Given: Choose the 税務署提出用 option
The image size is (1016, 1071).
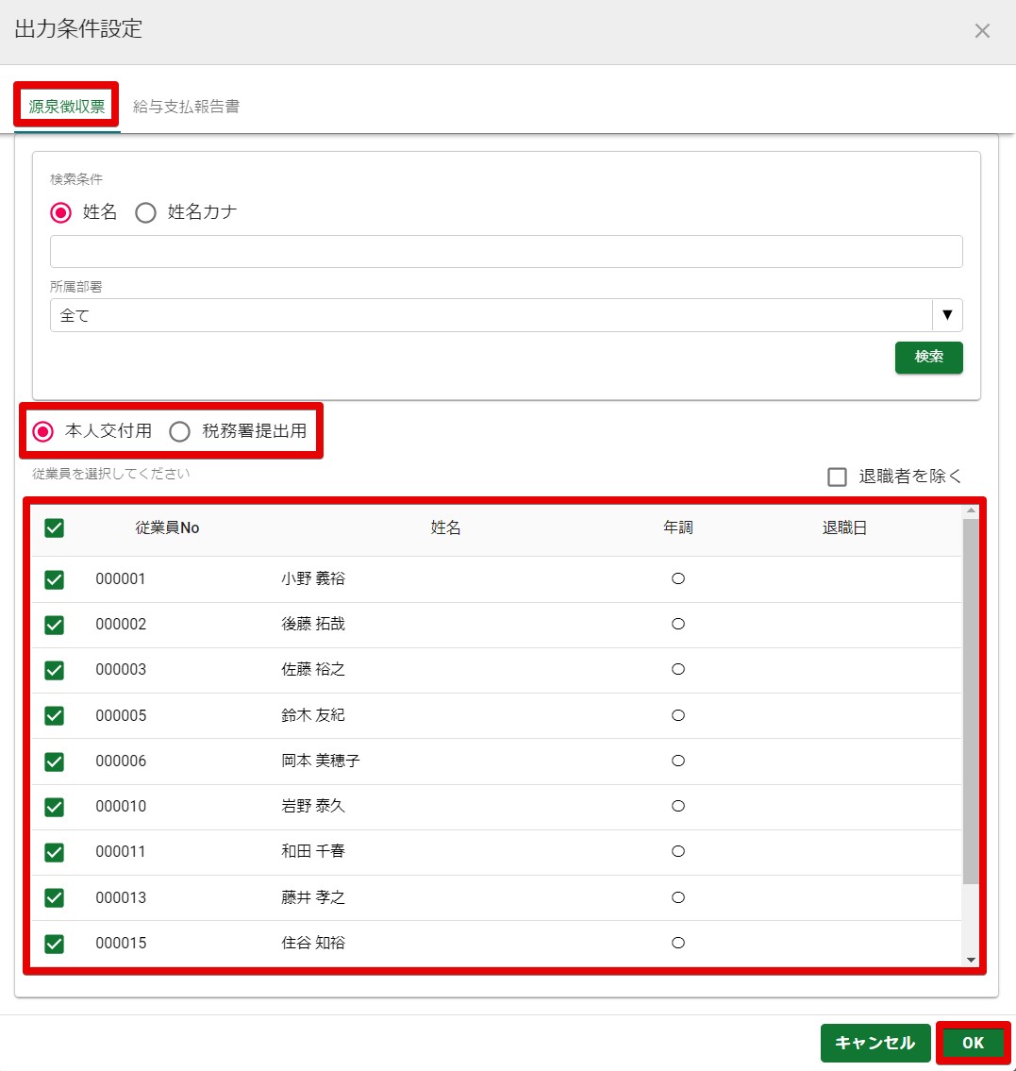Looking at the screenshot, I should [180, 431].
